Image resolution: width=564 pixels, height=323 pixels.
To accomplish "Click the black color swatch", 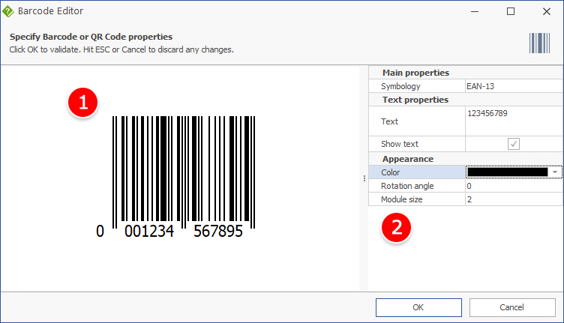I will (508, 172).
